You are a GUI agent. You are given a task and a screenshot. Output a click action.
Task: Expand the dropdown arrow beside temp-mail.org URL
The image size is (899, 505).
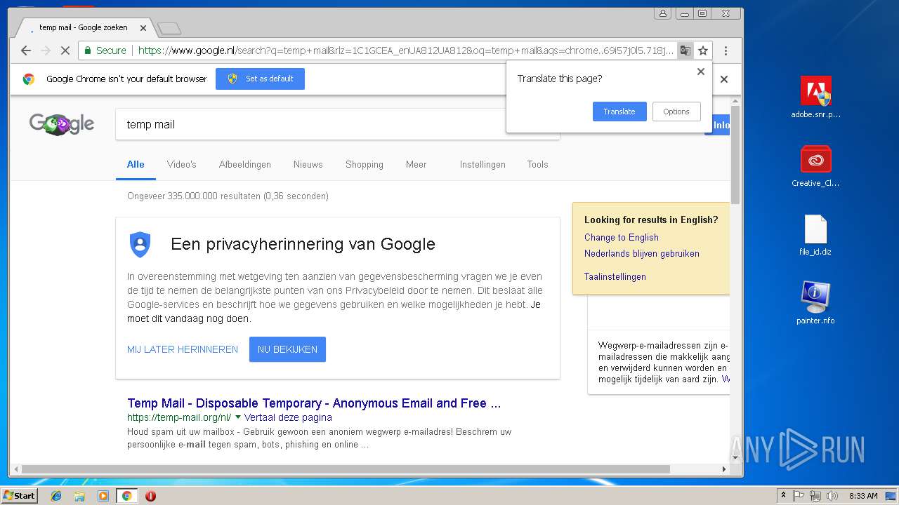[238, 417]
